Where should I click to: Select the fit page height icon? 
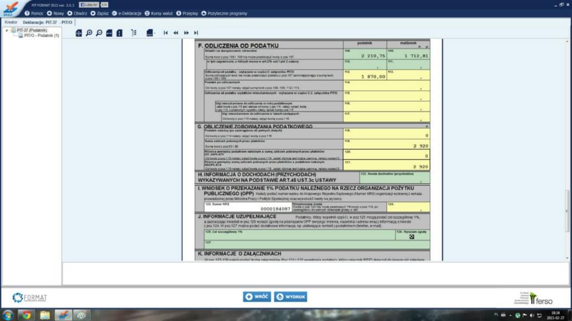coord(120,33)
